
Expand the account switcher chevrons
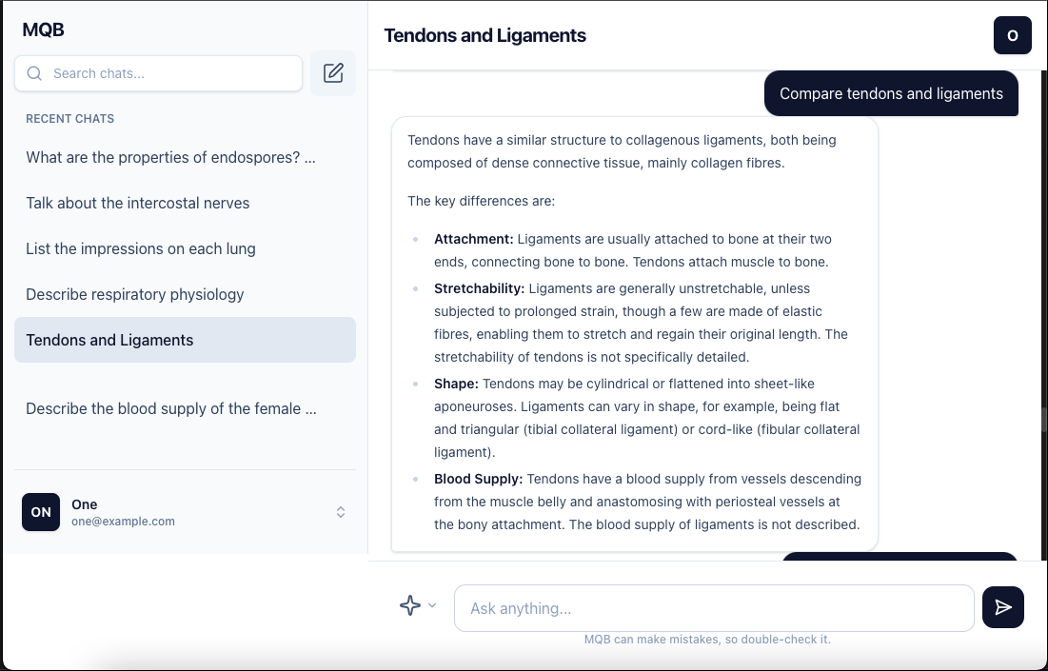click(x=341, y=512)
